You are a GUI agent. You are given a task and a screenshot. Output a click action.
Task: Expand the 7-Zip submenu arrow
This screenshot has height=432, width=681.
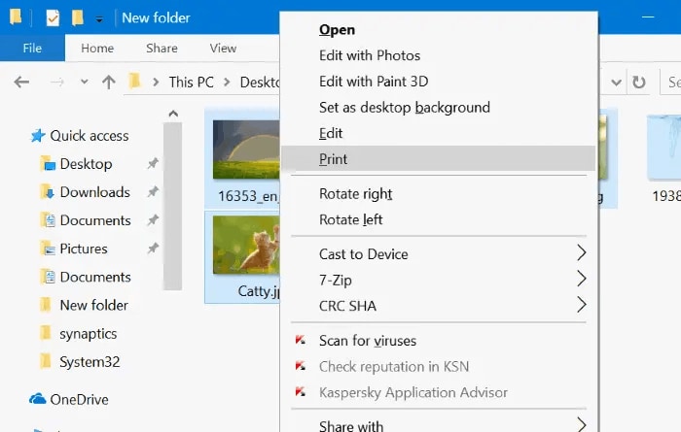pyautogui.click(x=582, y=280)
